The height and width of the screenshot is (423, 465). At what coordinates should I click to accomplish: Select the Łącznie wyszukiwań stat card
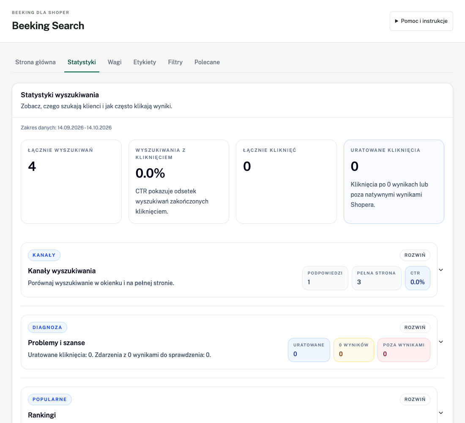(71, 181)
